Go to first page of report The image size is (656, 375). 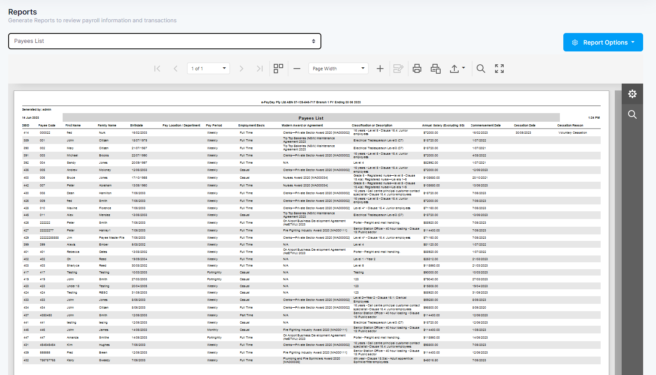click(157, 69)
